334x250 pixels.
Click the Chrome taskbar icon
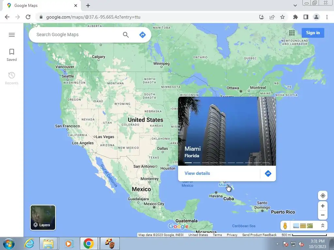coord(89,243)
